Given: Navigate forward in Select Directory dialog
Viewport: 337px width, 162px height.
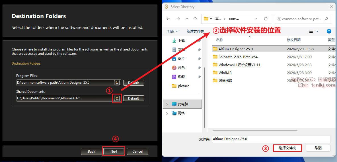Looking at the screenshot, I should 178,19.
